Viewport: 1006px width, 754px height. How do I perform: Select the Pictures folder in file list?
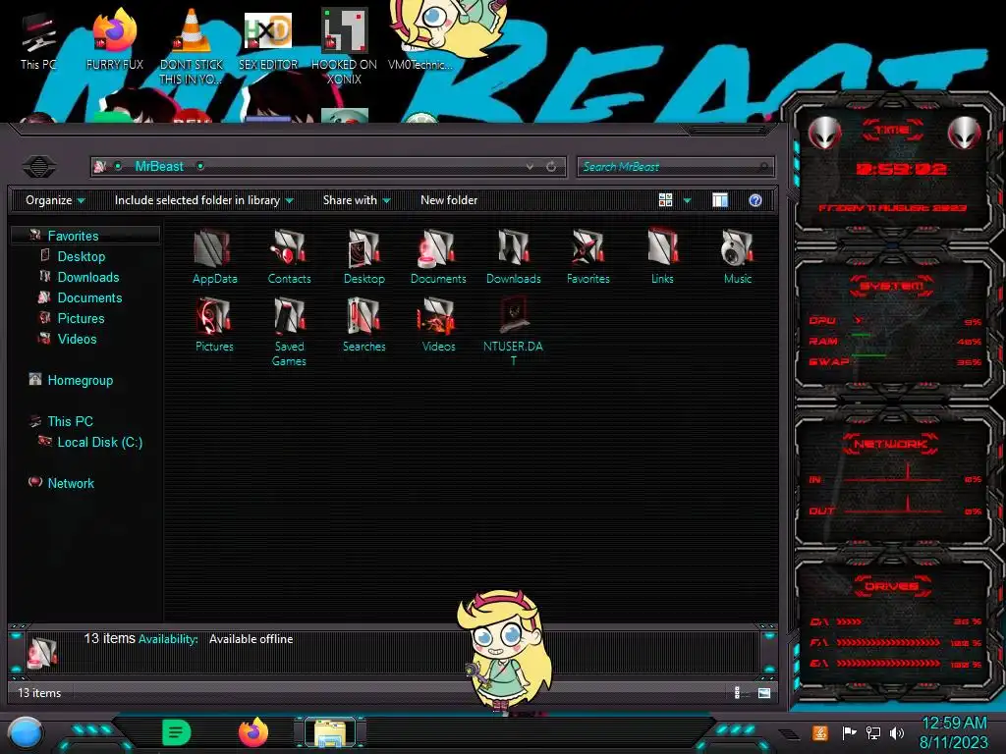pos(214,325)
